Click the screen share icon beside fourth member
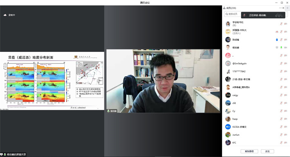The width and height of the screenshot is (290, 157). click(277, 47)
